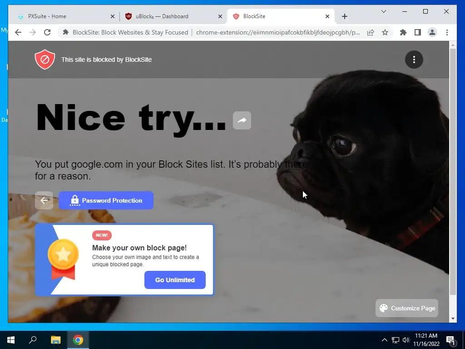Click the Go Unlimited button
Viewport: 465px width, 349px height.
175,280
